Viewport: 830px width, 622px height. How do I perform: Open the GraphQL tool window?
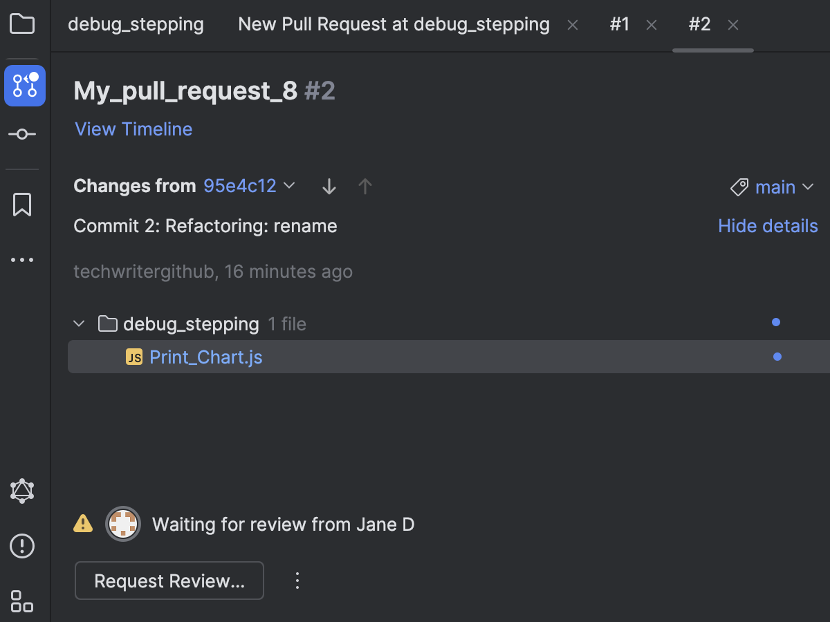point(23,490)
